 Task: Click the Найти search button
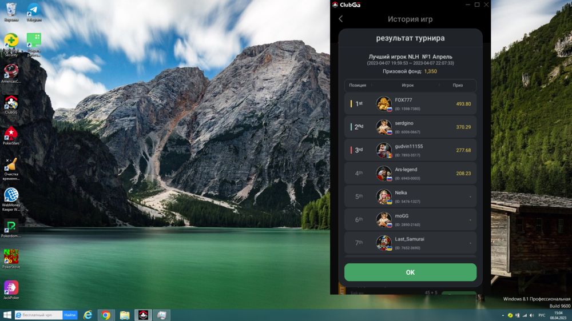pyautogui.click(x=70, y=315)
